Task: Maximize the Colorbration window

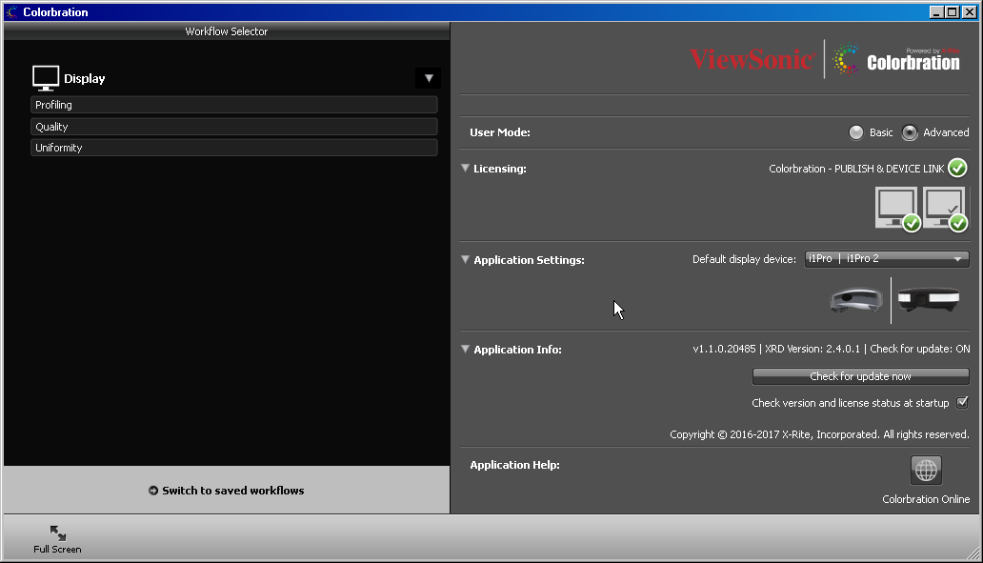Action: [x=953, y=12]
